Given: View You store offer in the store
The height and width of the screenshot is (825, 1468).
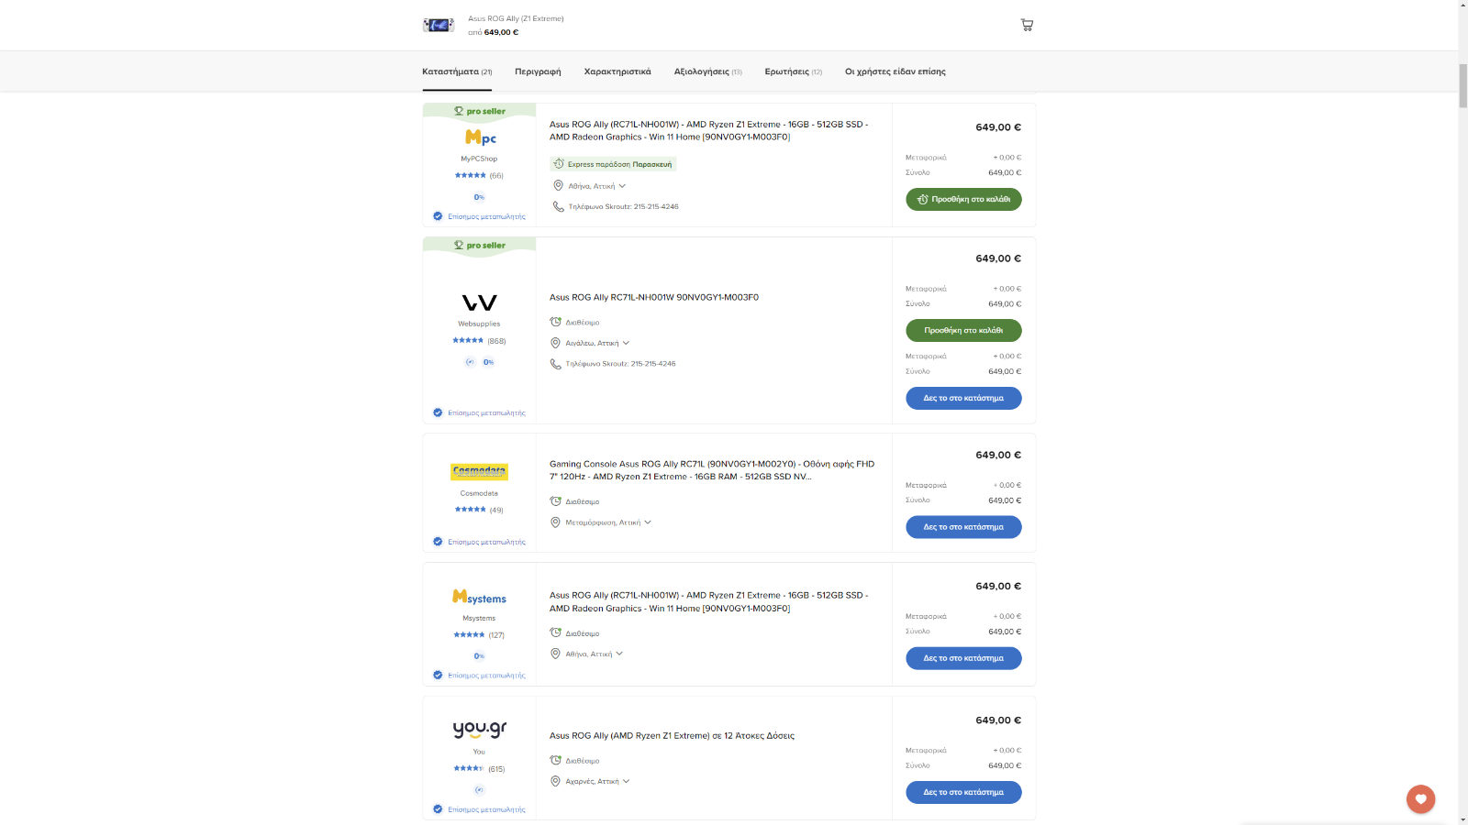Looking at the screenshot, I should point(963,792).
